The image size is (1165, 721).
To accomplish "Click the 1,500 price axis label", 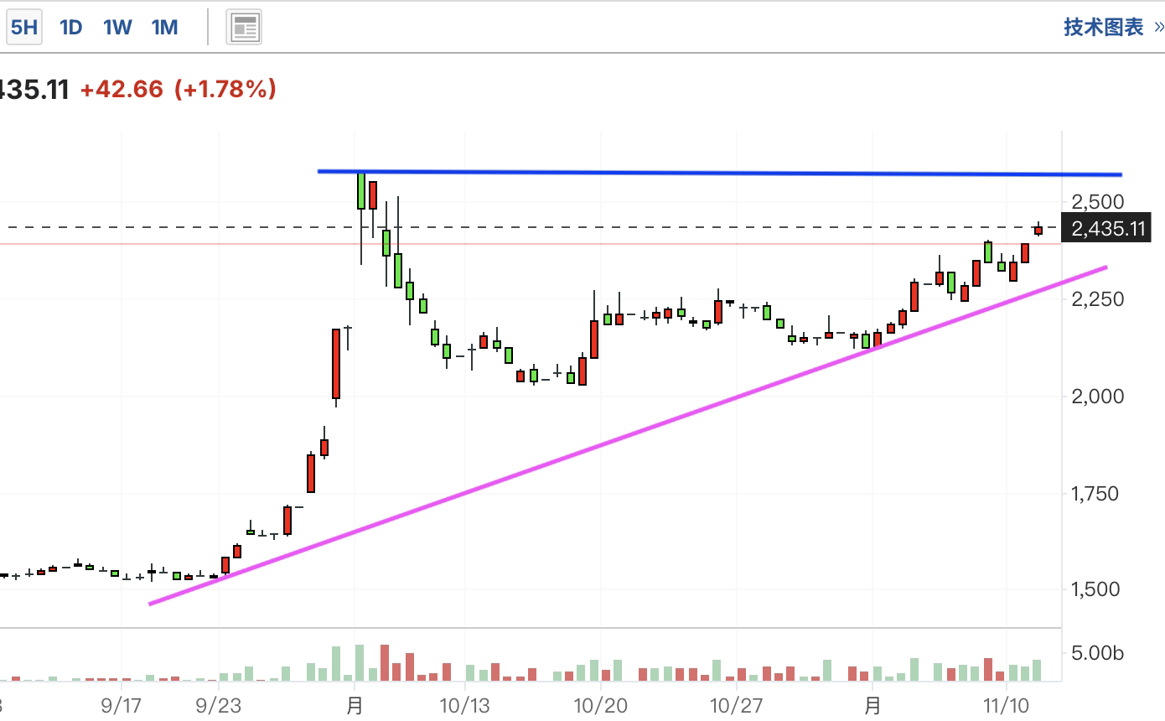I will click(1096, 589).
